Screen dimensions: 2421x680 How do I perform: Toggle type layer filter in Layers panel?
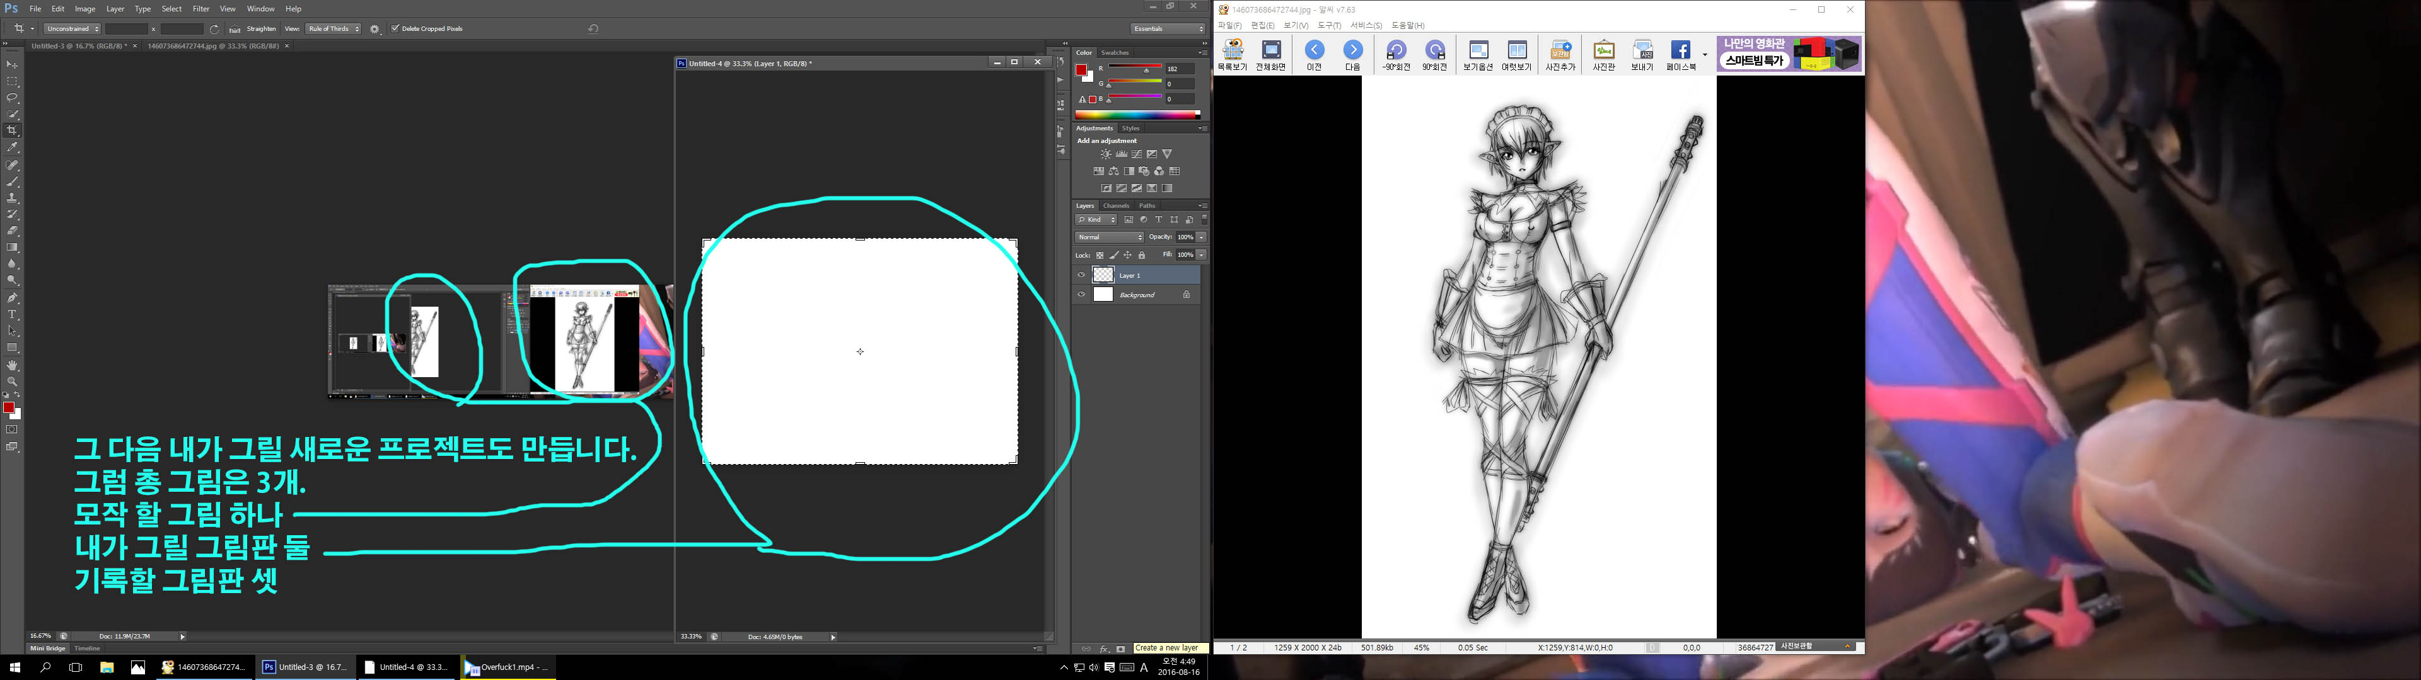[x=1159, y=220]
